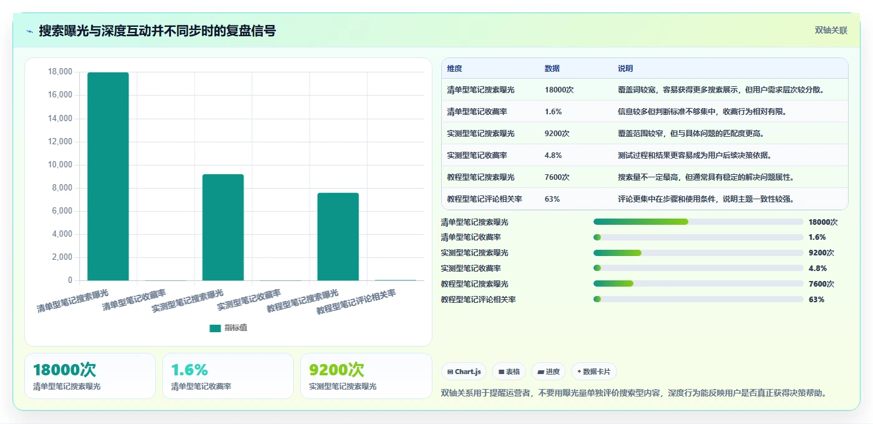Click the 实测型笔记搜索曝光 progress bar
873x424 pixels.
click(x=698, y=253)
